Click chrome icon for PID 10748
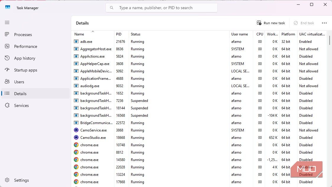332x187 pixels. (76, 145)
